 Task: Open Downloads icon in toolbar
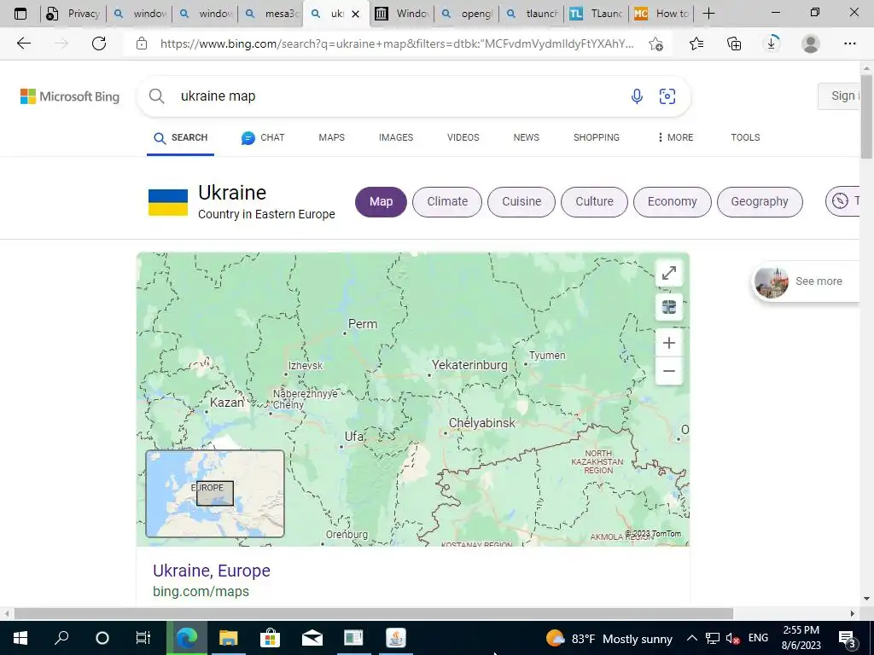click(772, 43)
